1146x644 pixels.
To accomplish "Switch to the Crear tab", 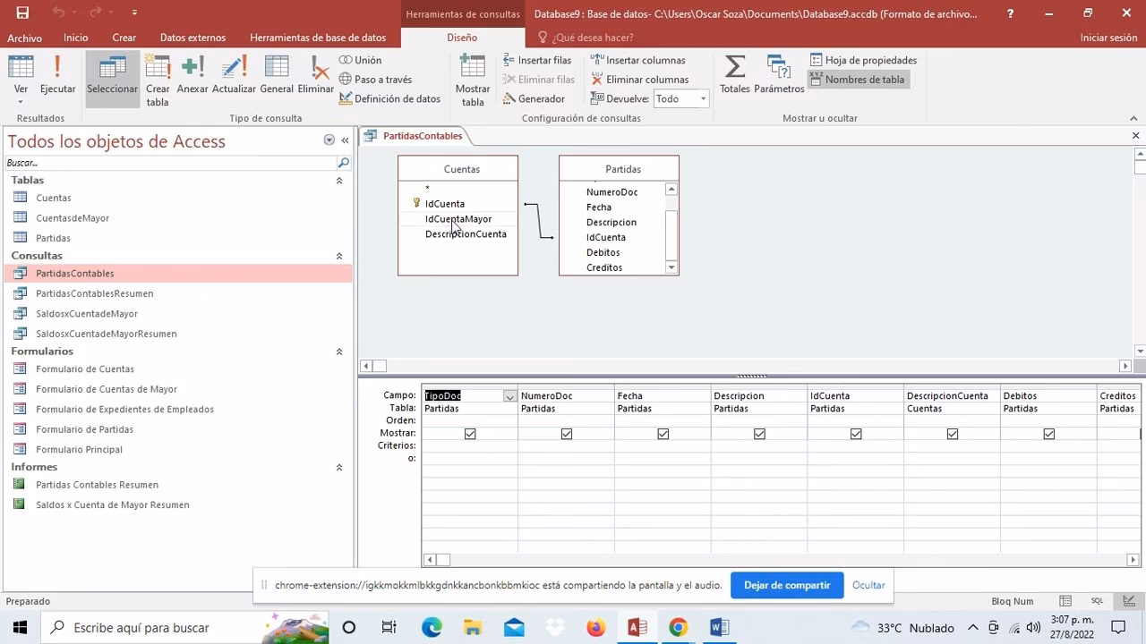I will click(x=124, y=38).
